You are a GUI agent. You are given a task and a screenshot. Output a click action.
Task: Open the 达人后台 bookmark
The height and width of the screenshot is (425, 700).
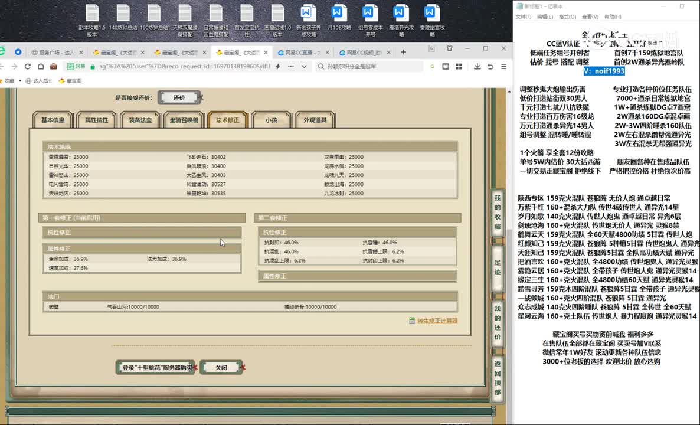(40, 81)
